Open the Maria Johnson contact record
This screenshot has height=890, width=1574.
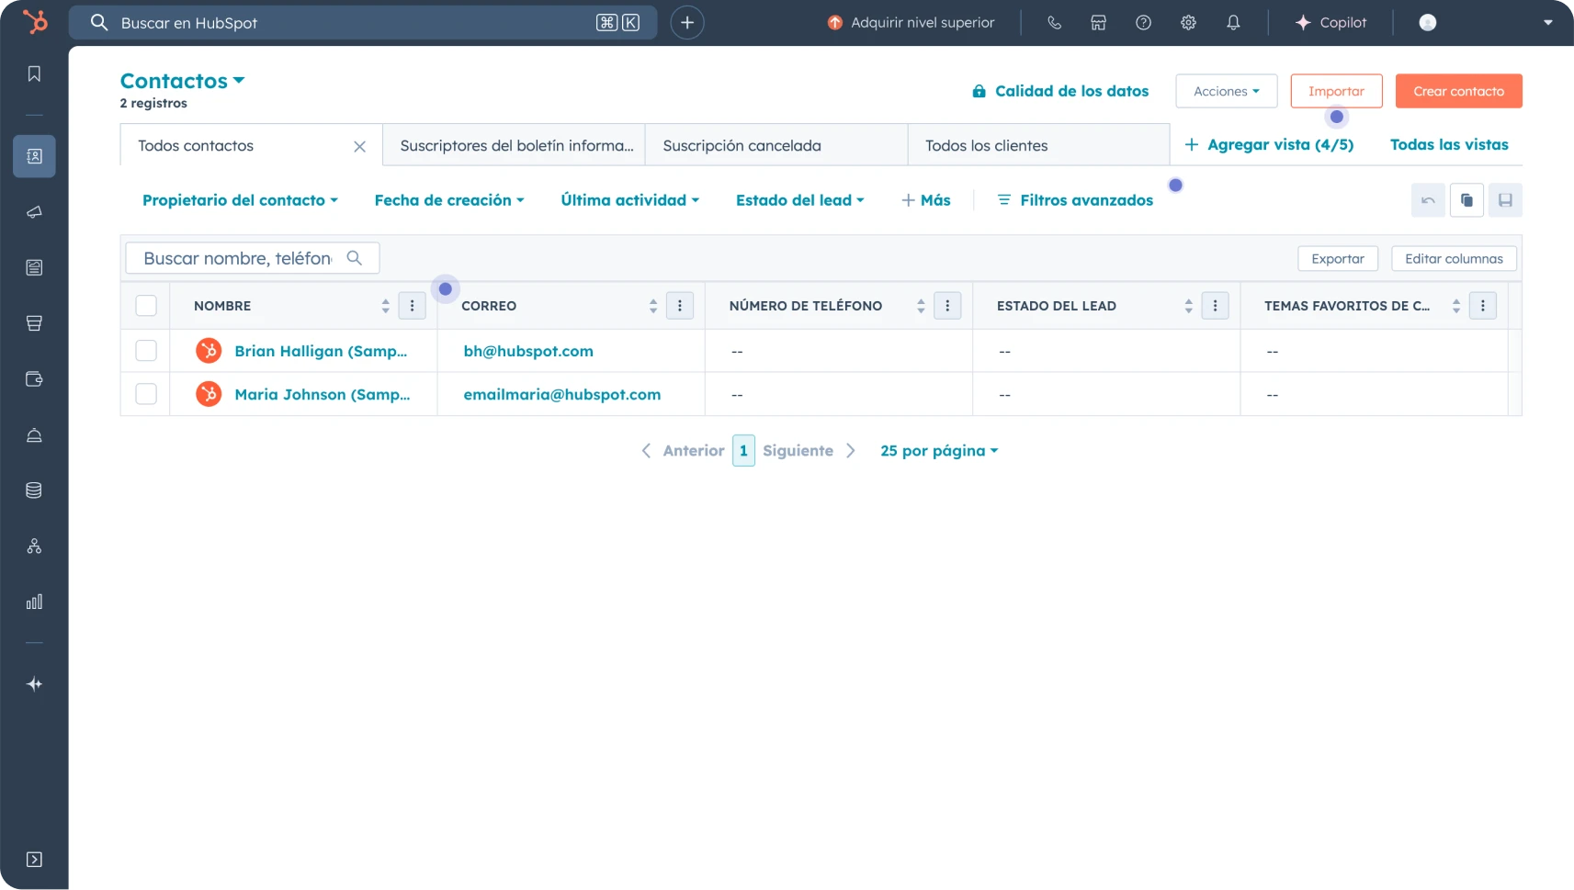point(323,394)
